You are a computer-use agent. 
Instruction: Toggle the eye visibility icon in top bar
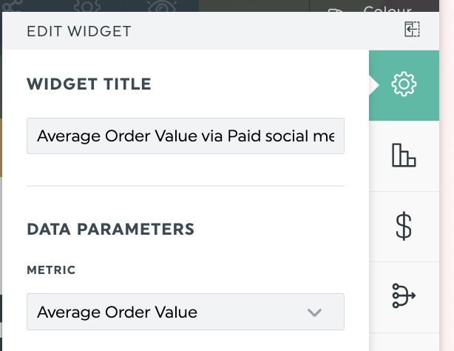[162, 5]
